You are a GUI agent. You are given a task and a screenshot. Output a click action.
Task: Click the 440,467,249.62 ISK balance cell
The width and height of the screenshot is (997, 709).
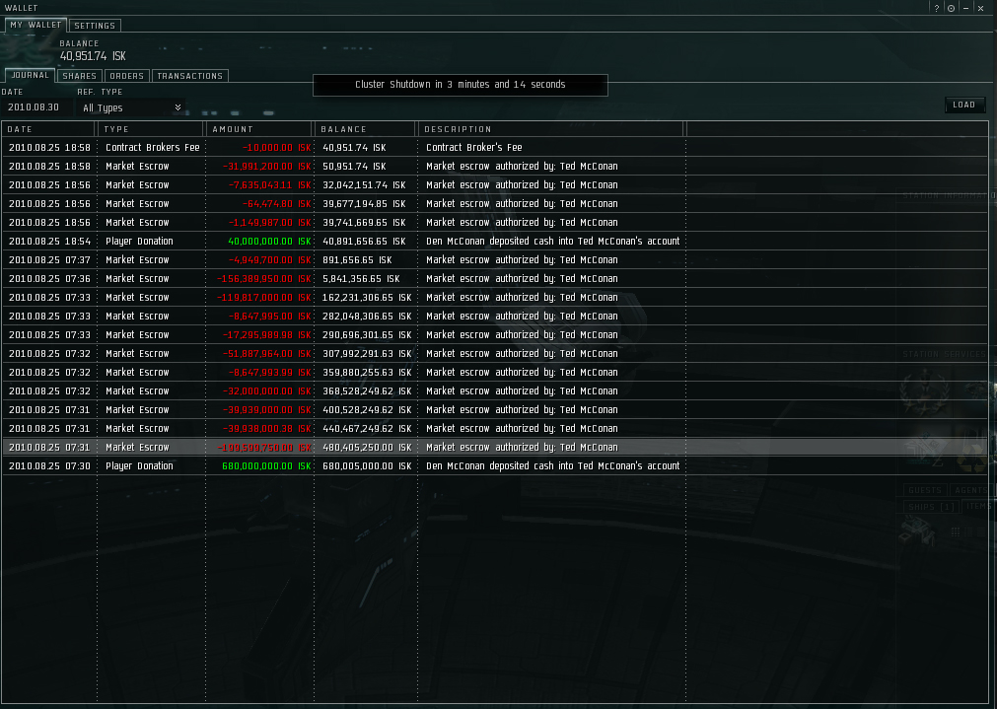(x=367, y=429)
